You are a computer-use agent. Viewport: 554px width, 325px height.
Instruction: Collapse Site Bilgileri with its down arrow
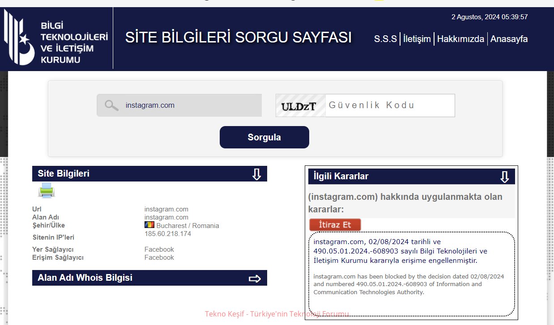[x=256, y=174]
